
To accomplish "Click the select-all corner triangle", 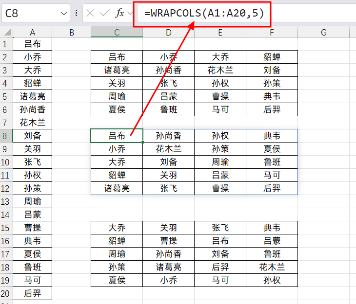I will [x=7, y=32].
